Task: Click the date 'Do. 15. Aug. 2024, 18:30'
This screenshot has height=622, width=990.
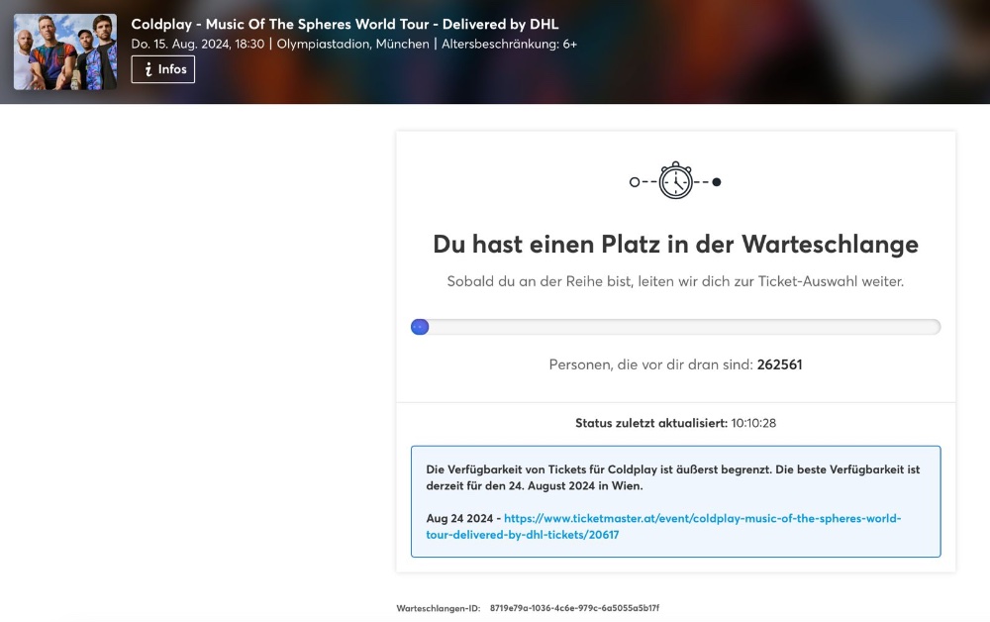Action: pyautogui.click(x=197, y=45)
